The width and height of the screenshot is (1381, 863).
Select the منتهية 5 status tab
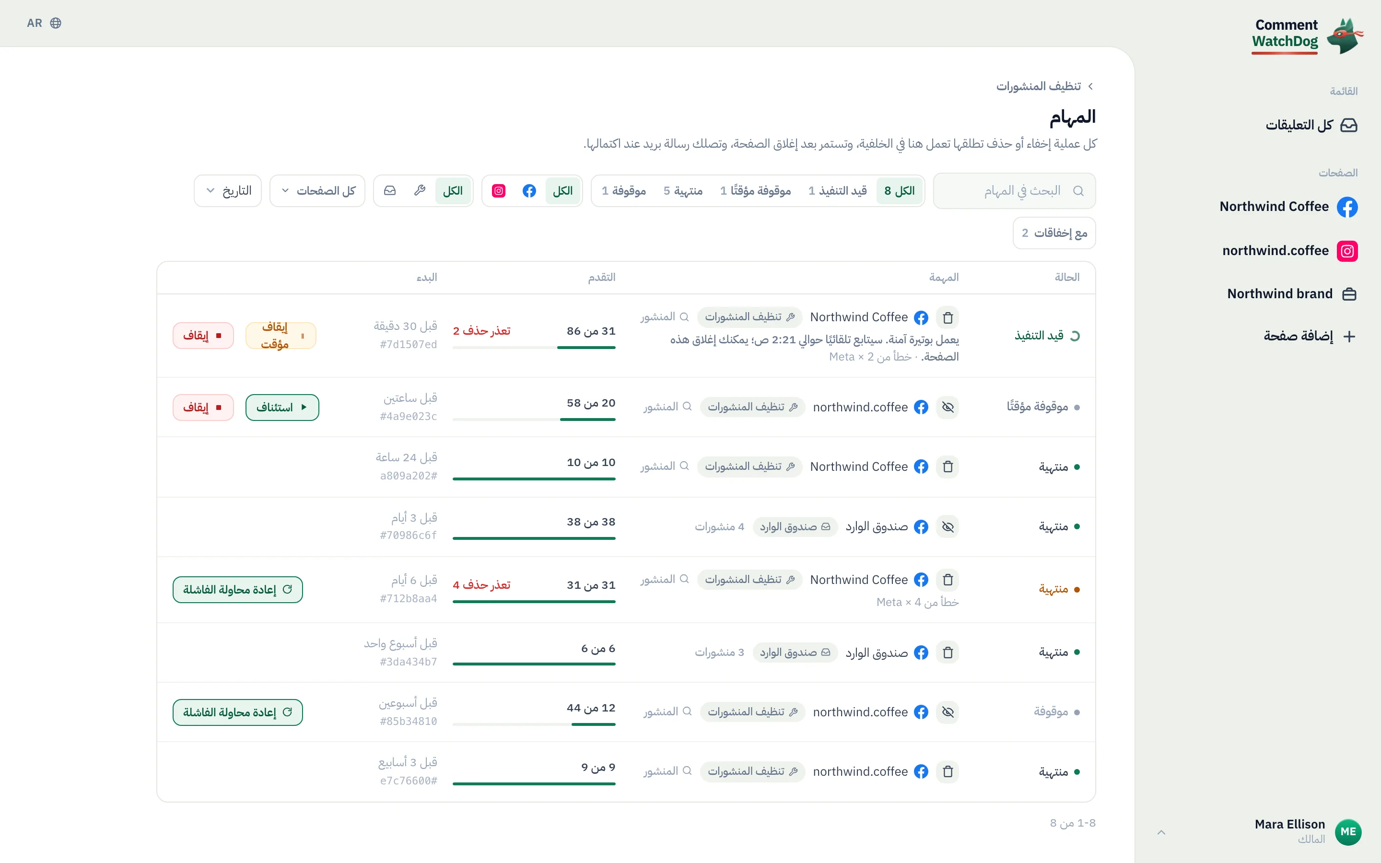[x=682, y=191]
